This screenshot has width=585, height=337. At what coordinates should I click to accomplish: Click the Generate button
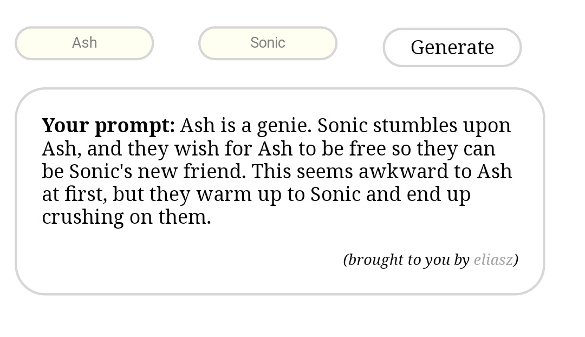click(452, 48)
